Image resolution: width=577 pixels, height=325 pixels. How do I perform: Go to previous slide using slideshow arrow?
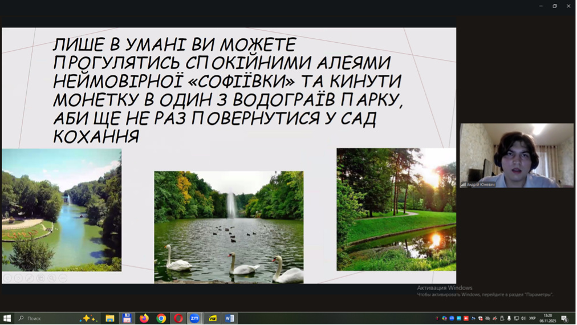tap(7, 278)
